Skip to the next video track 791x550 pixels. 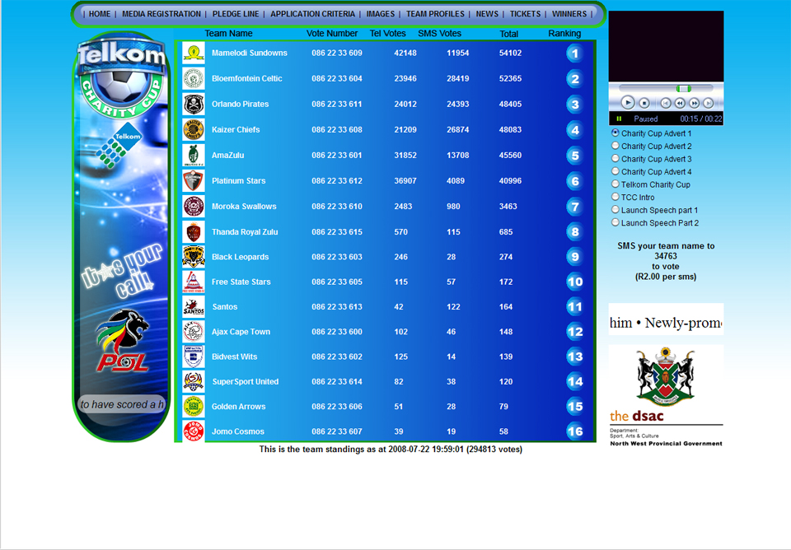(x=709, y=103)
